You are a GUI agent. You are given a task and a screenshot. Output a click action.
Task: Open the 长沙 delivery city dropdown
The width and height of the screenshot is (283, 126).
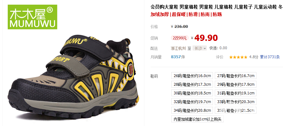tap(200, 48)
